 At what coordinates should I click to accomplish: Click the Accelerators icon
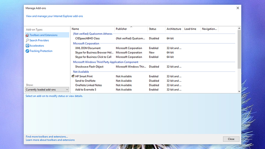pyautogui.click(x=27, y=46)
